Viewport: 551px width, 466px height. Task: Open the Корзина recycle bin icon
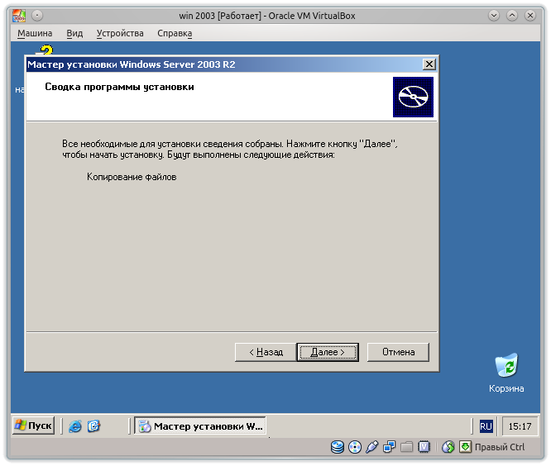pyautogui.click(x=506, y=373)
